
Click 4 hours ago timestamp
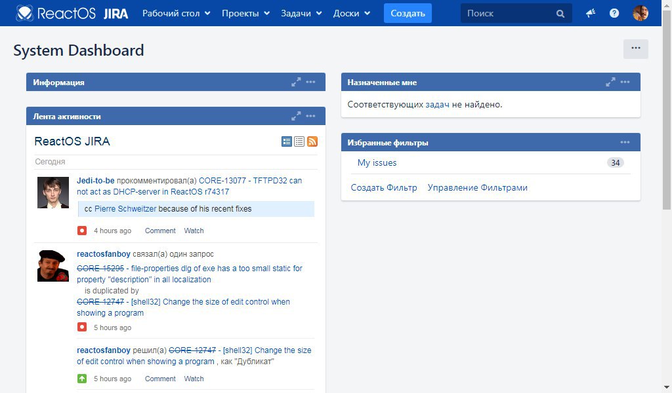coord(112,231)
